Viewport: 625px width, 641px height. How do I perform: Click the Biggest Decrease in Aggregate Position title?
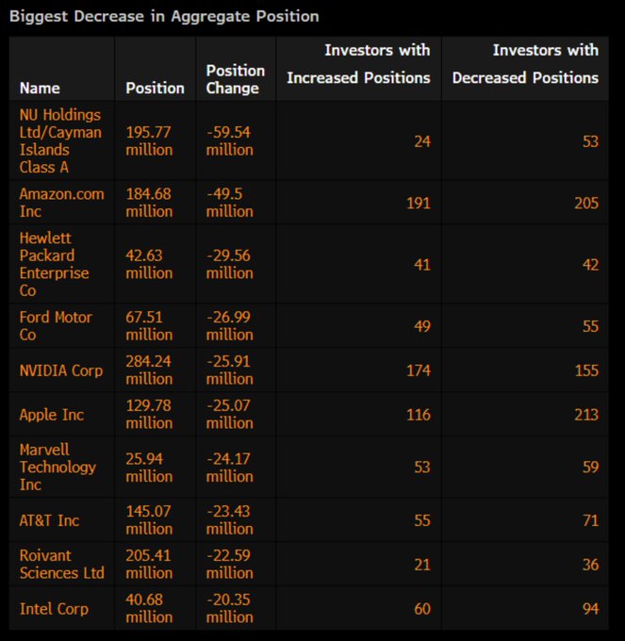(164, 17)
